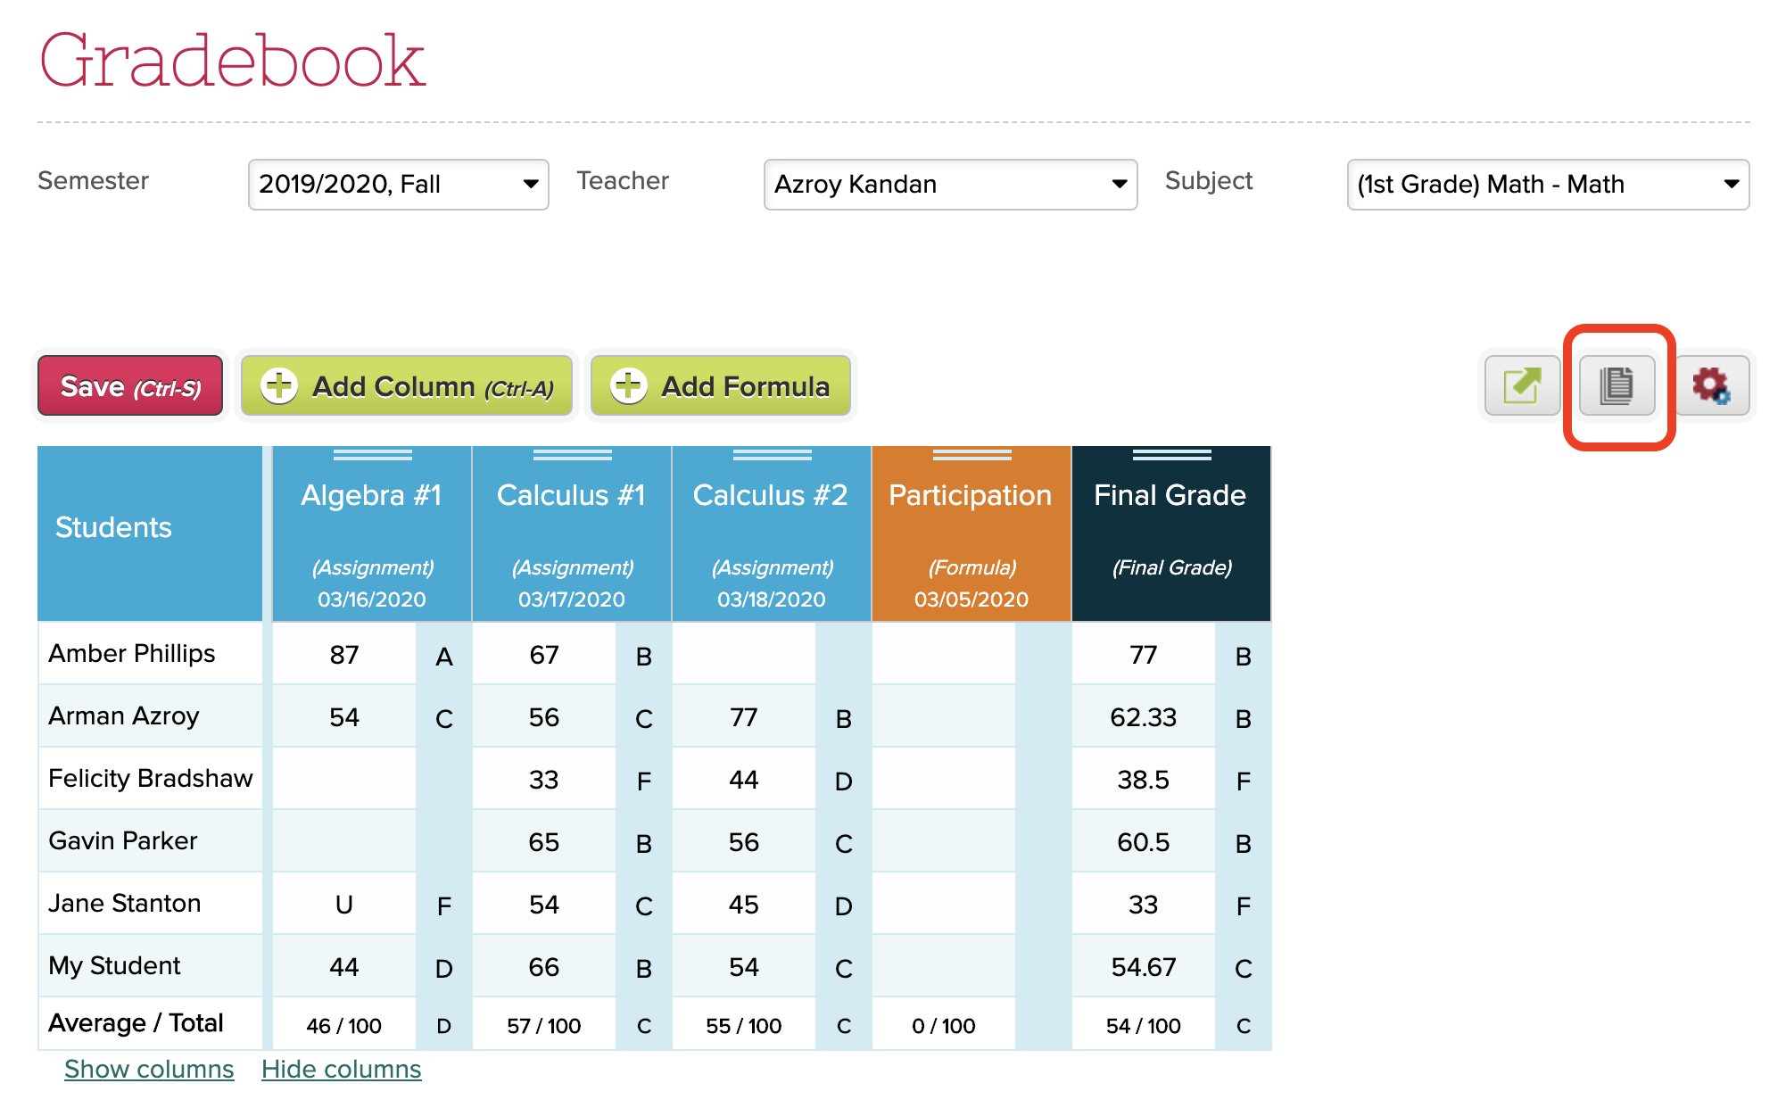Open gradebook settings gear icon

[1711, 385]
